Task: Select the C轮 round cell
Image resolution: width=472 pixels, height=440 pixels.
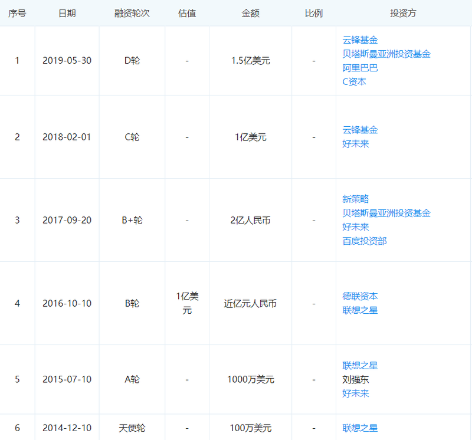Action: (132, 137)
